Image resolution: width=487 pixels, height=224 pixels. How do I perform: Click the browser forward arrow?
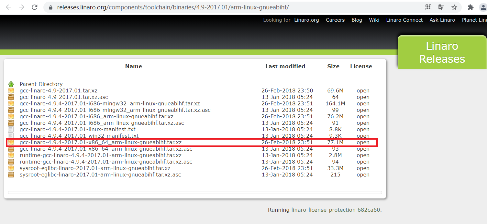click(22, 7)
